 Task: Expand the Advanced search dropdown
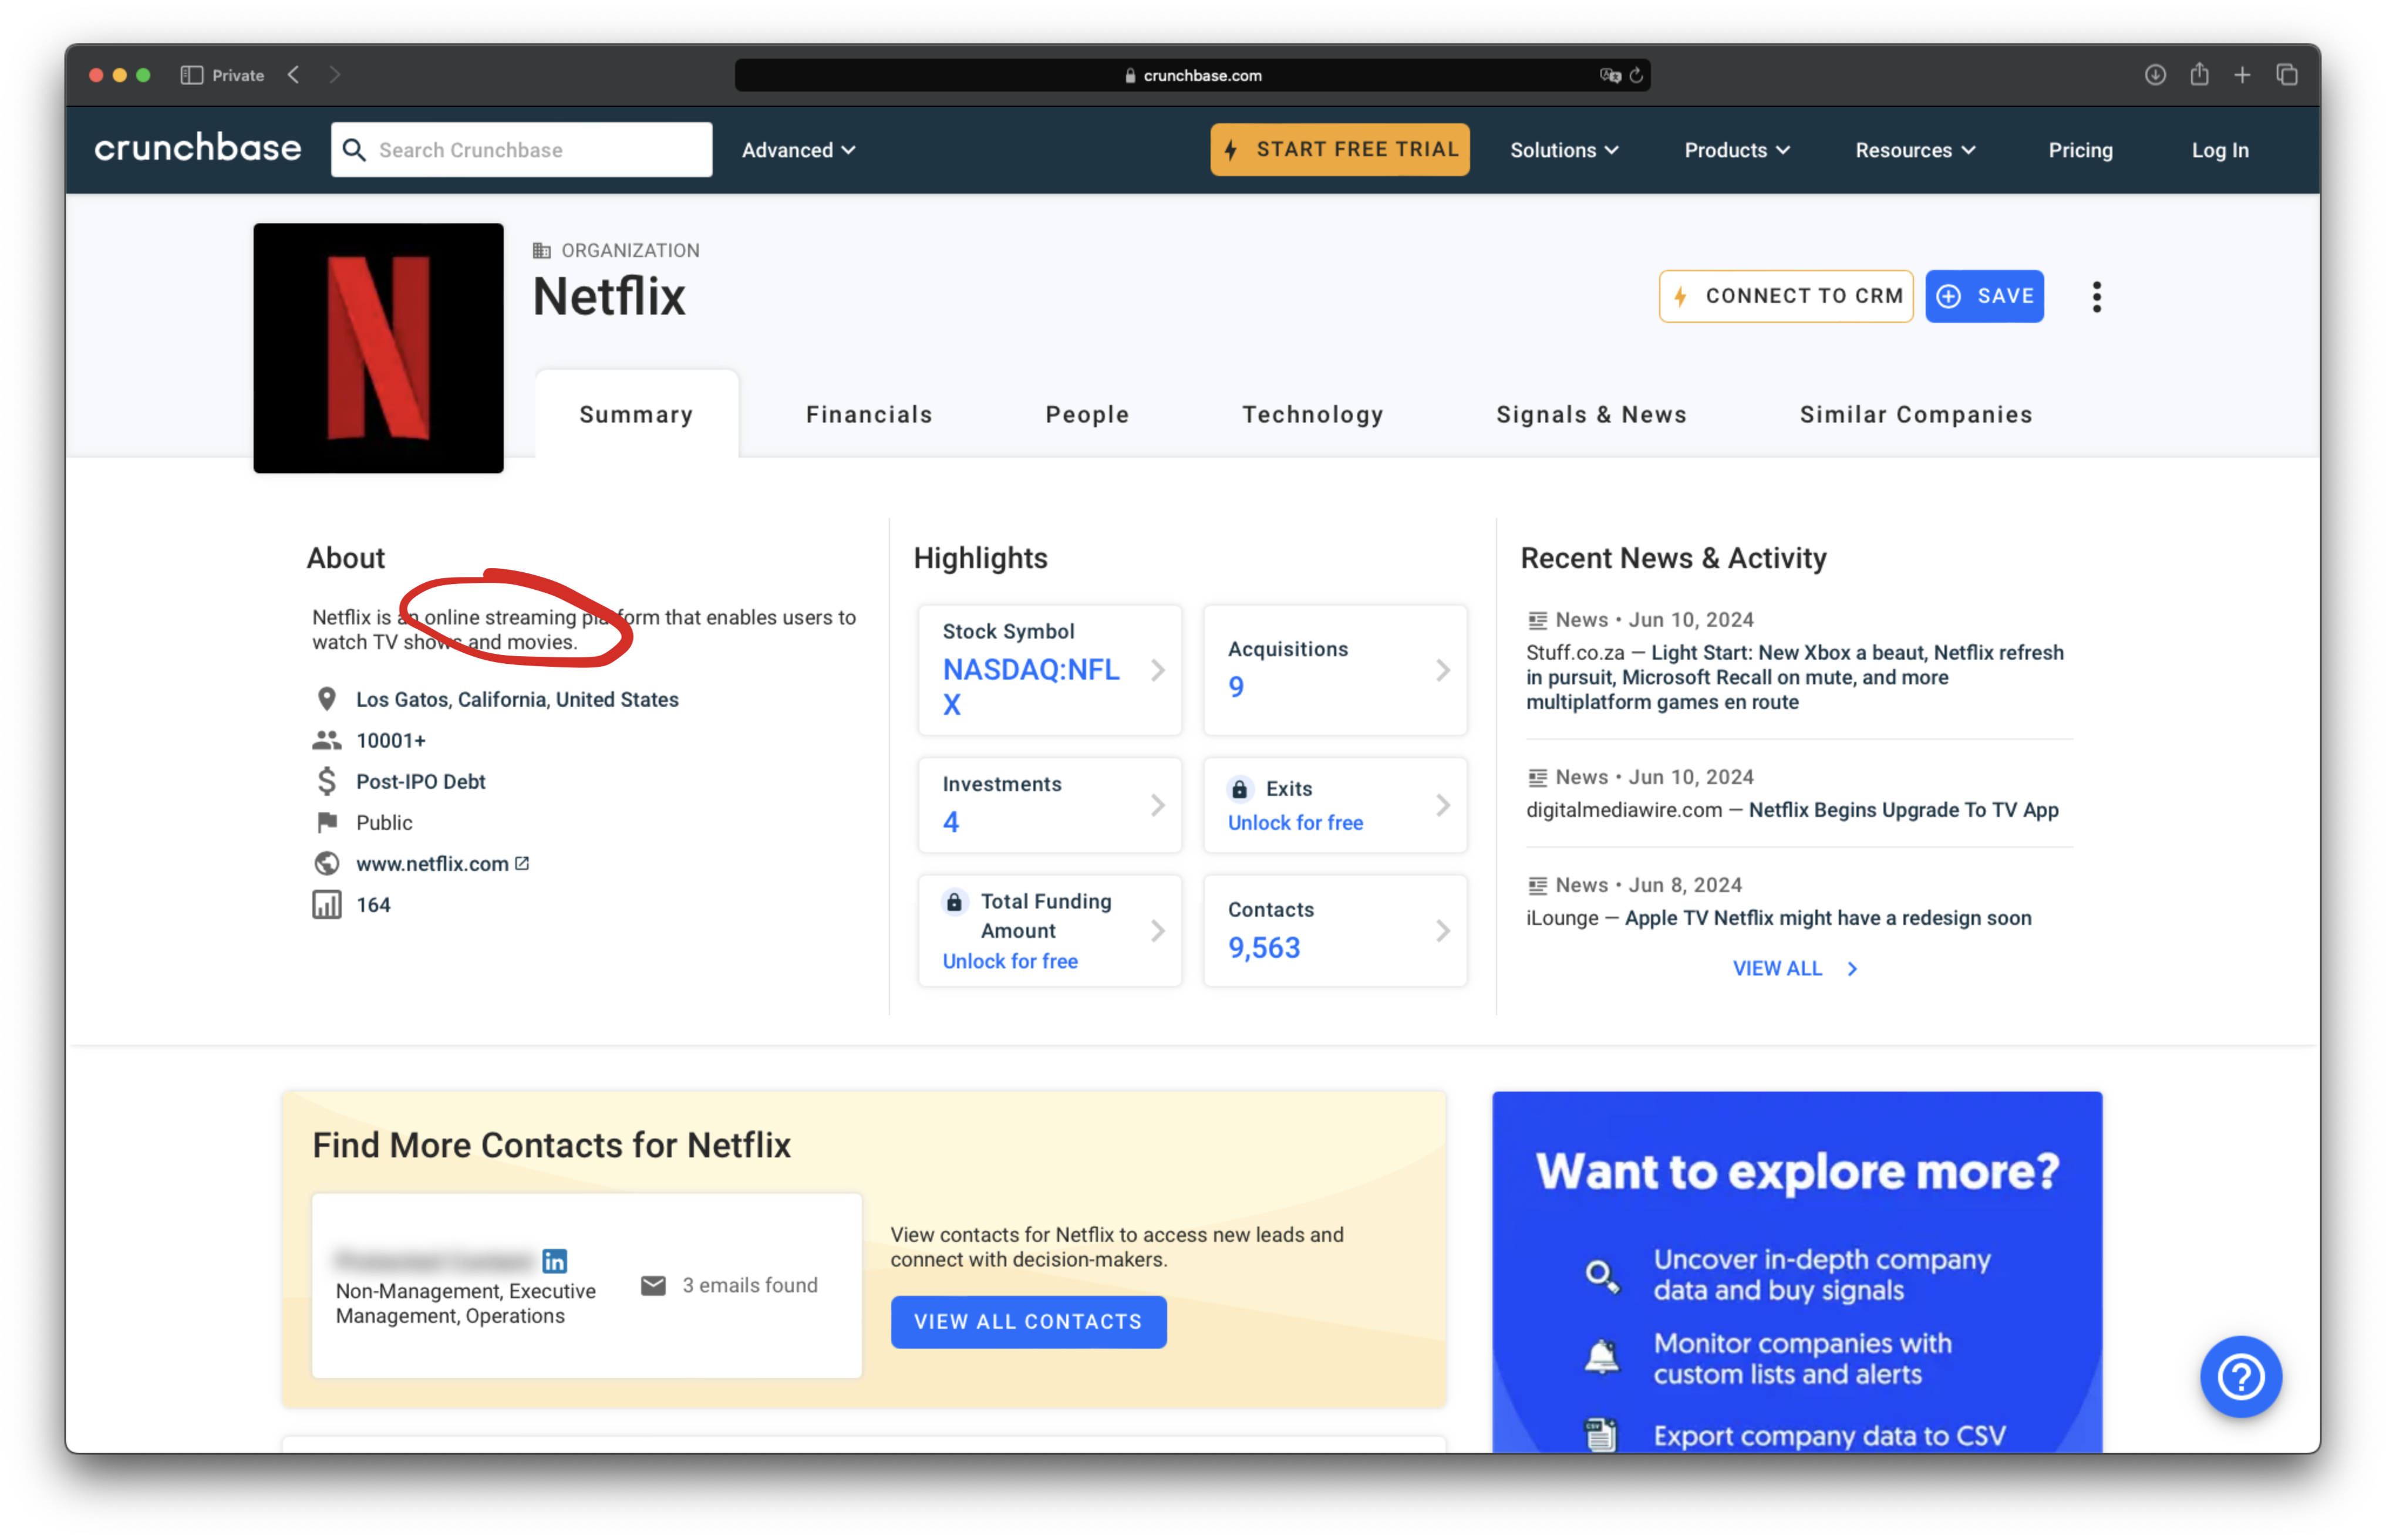pos(798,150)
